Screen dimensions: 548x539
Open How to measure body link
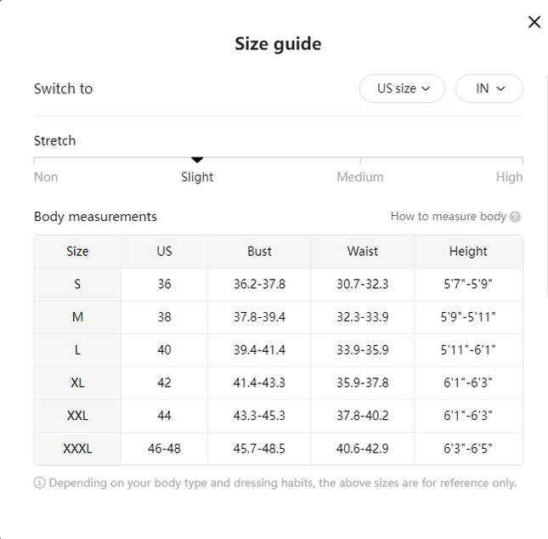click(449, 217)
